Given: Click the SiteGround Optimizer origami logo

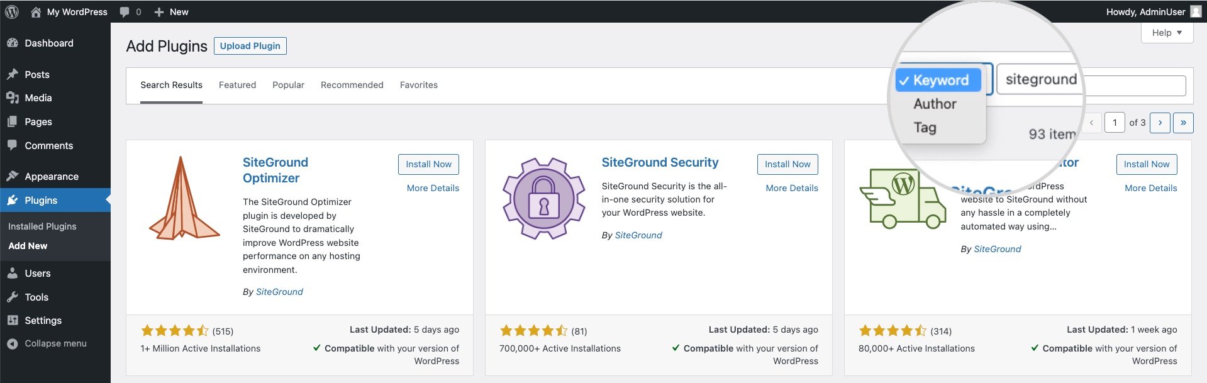Looking at the screenshot, I should 184,198.
